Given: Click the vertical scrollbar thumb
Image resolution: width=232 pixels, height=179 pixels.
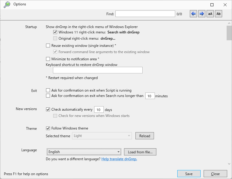Looking at the screenshot, I should coord(229,33).
